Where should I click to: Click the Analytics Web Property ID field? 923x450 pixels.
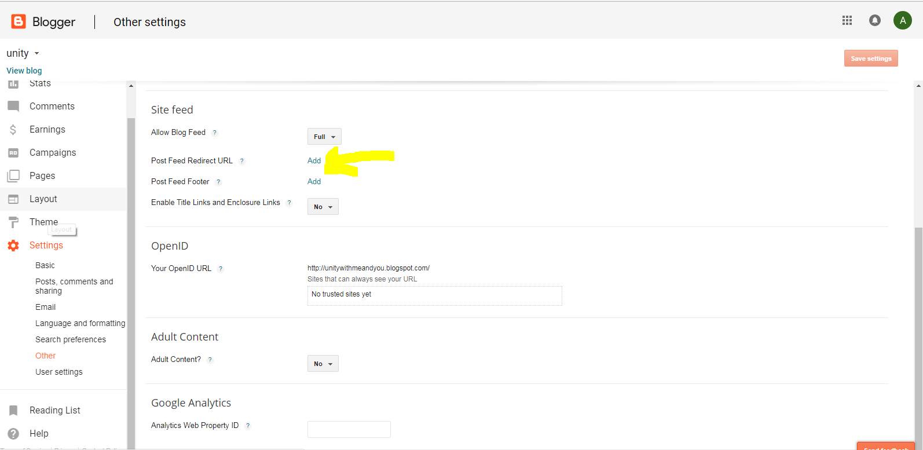(x=349, y=429)
